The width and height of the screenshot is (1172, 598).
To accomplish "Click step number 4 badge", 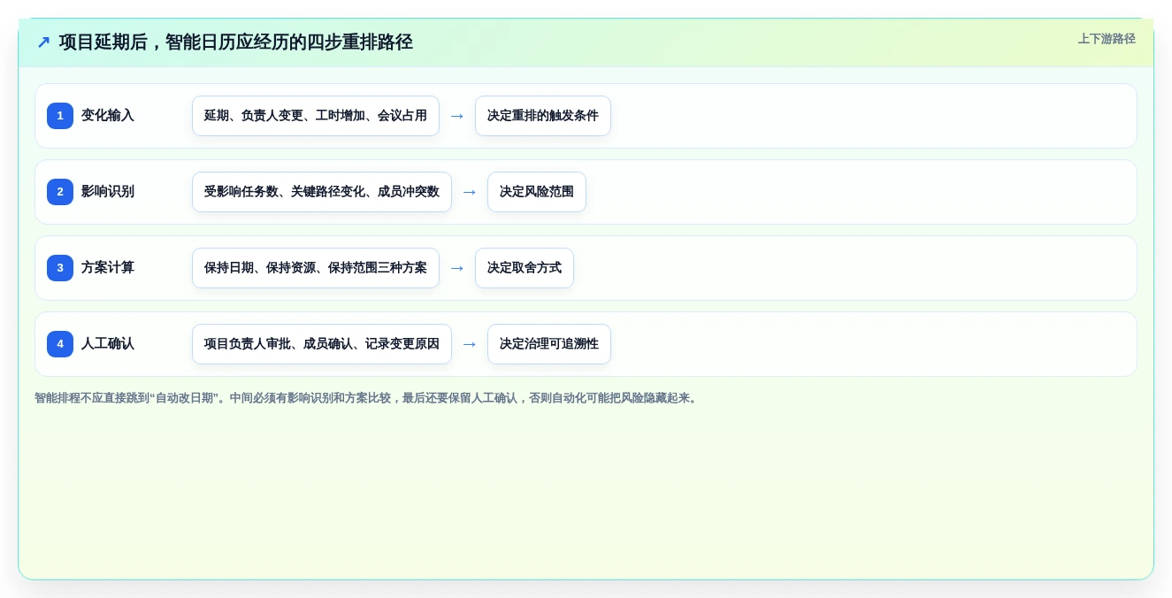I will click(60, 344).
